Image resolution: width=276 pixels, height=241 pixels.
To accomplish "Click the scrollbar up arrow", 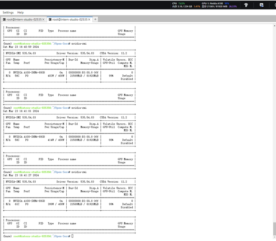I will coord(274,26).
